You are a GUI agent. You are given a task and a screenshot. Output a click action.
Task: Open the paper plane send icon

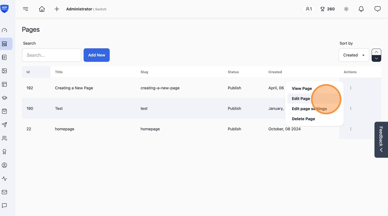(x=5, y=125)
